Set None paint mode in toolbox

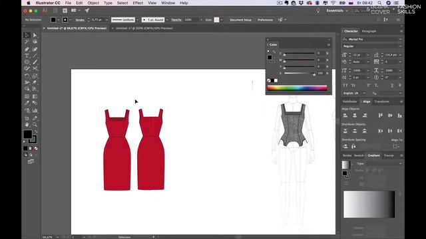(36, 148)
